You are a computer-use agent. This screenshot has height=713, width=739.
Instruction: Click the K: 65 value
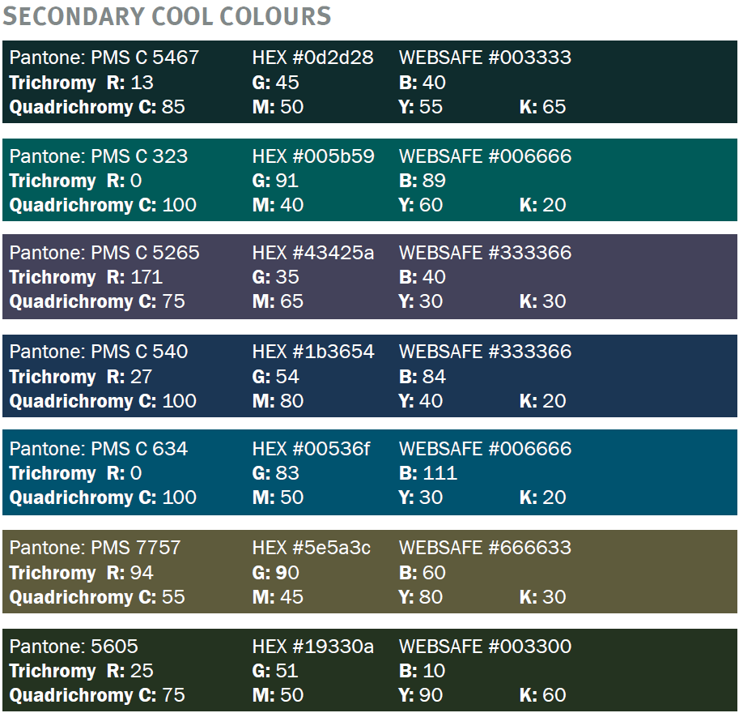[x=542, y=107]
